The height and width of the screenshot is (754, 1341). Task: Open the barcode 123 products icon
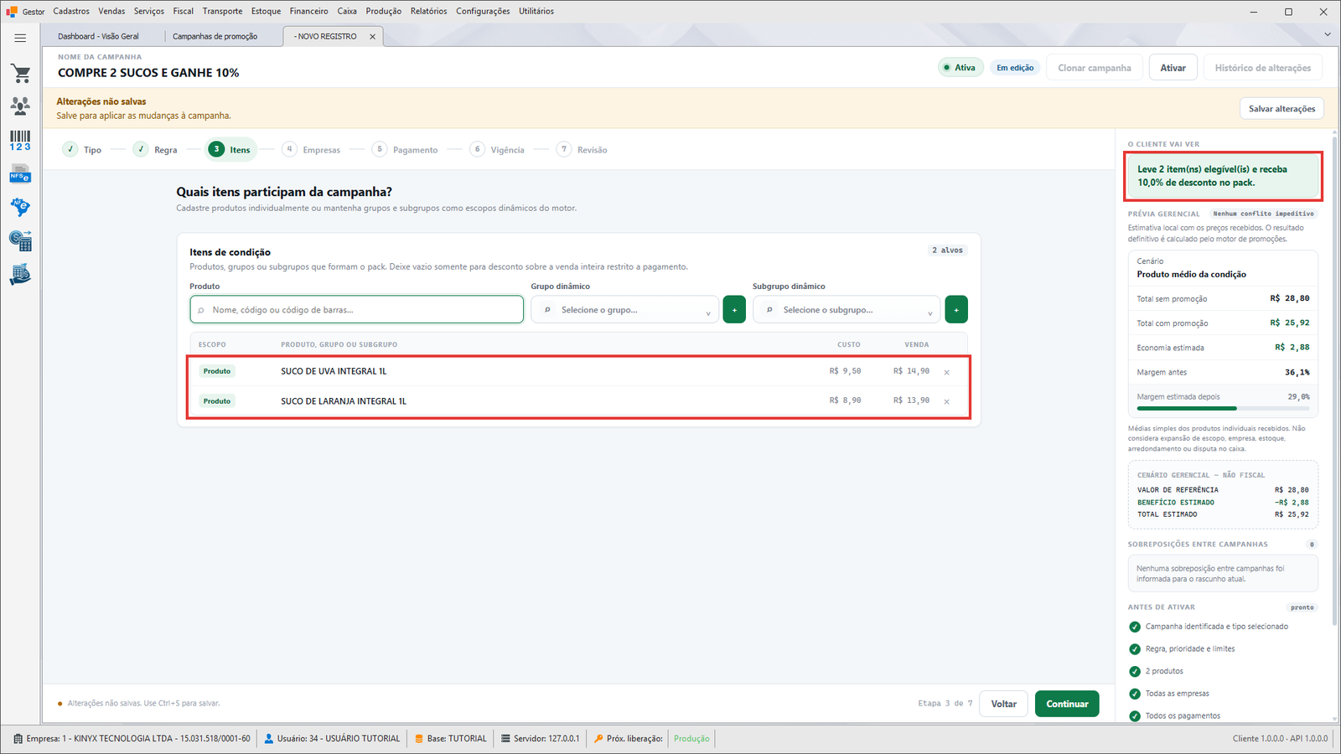pyautogui.click(x=20, y=140)
